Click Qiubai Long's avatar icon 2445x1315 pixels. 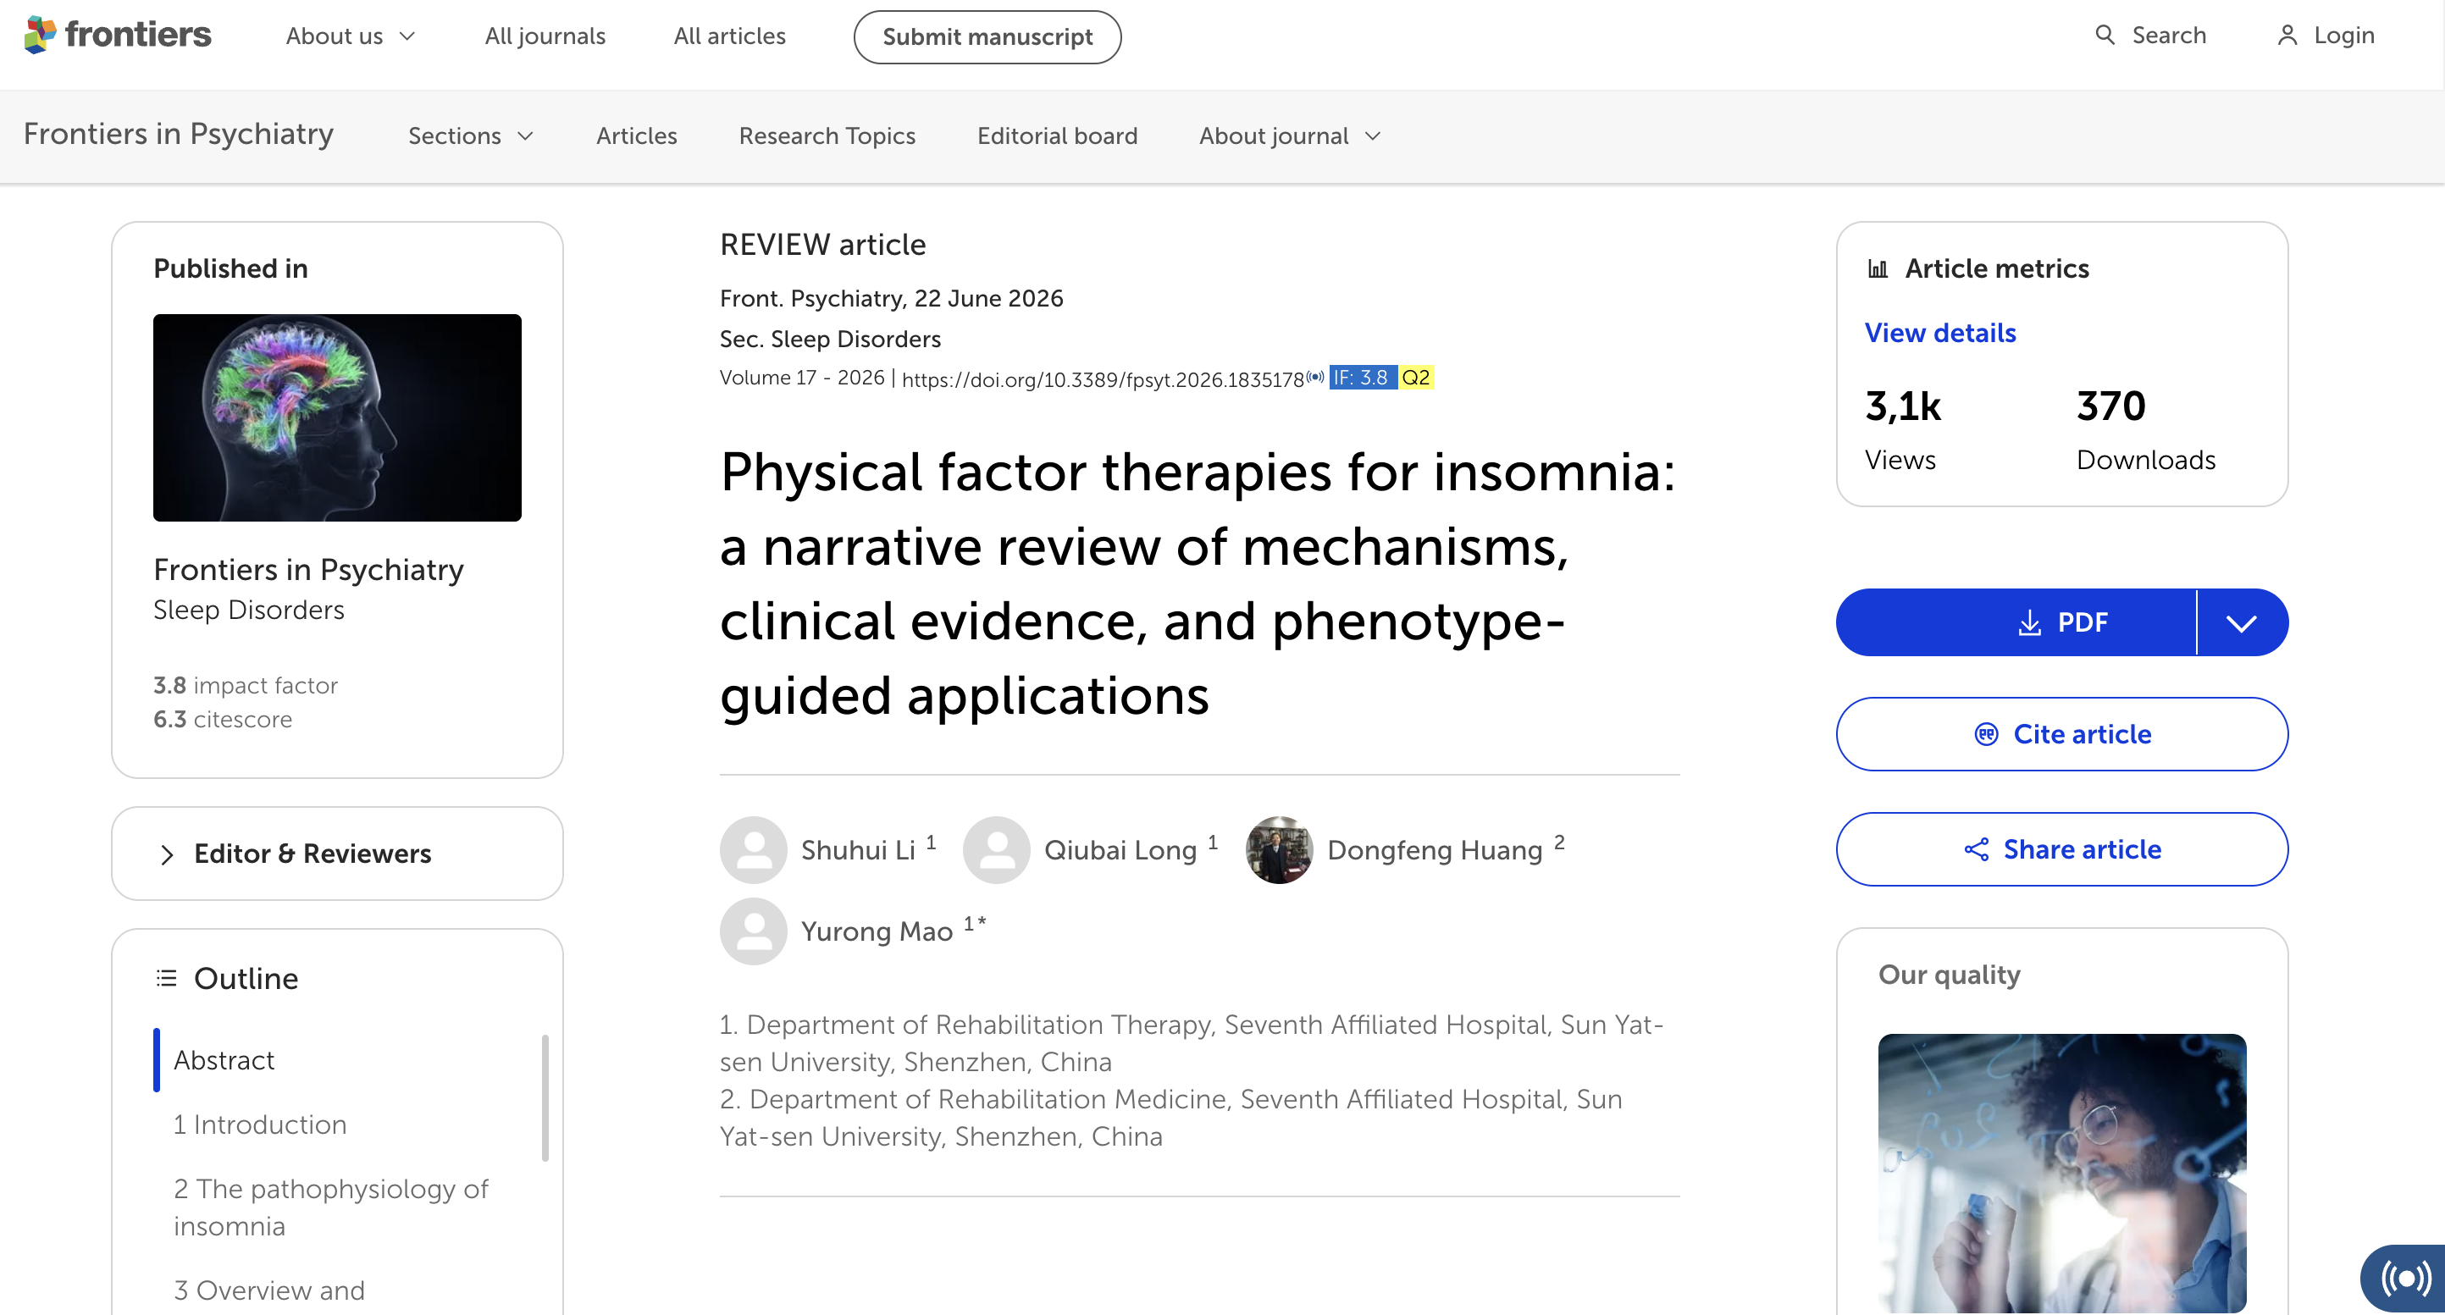(997, 849)
